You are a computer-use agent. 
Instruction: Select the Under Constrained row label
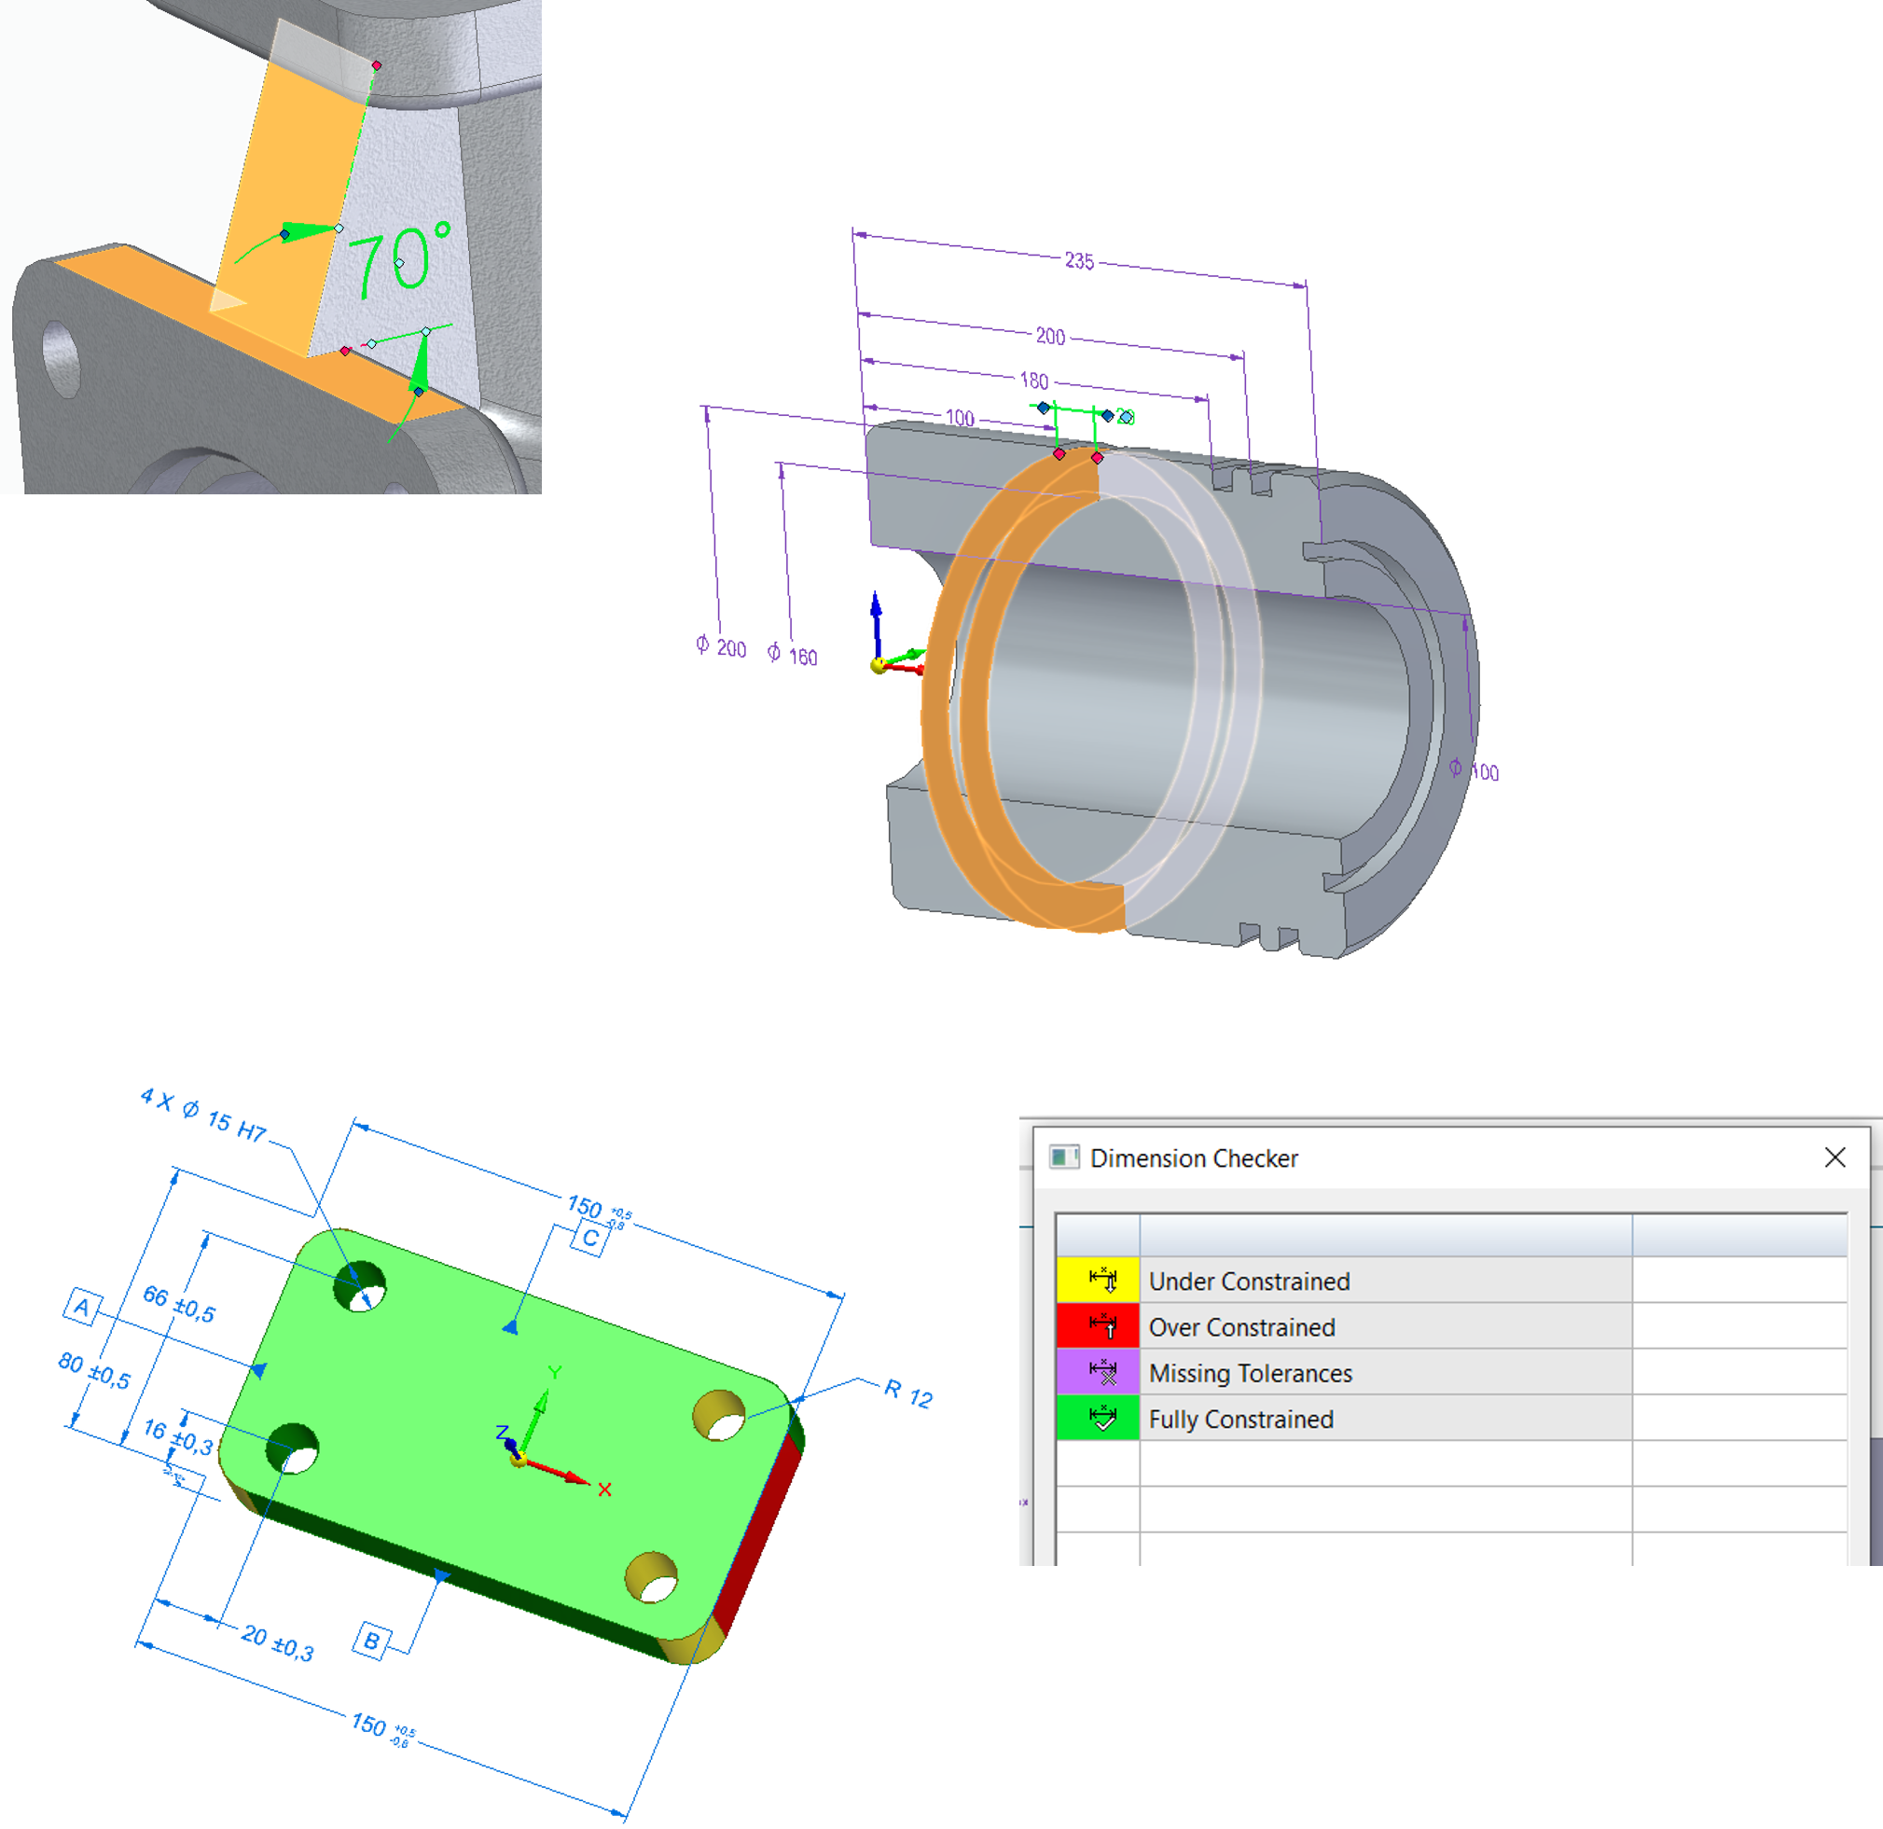point(1249,1282)
